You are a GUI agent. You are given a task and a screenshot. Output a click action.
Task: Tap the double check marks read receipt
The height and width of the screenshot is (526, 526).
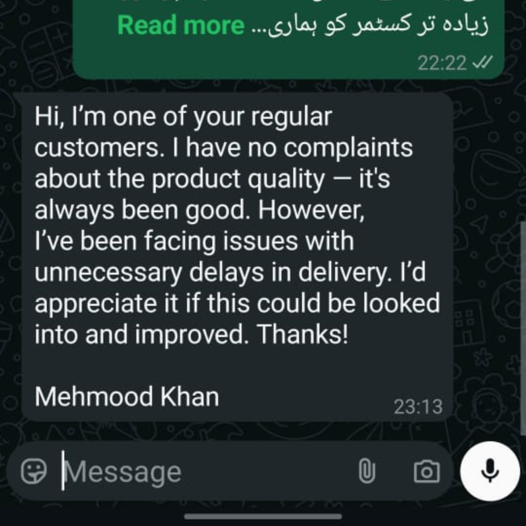tap(482, 62)
